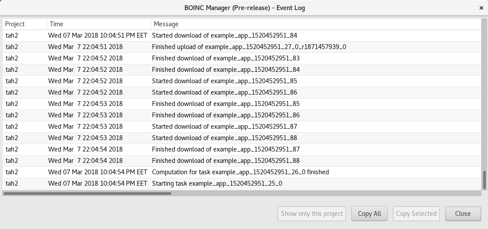
Task: Select 'Starting task example_app_1520452951_25_0' row
Action: pyautogui.click(x=242, y=183)
